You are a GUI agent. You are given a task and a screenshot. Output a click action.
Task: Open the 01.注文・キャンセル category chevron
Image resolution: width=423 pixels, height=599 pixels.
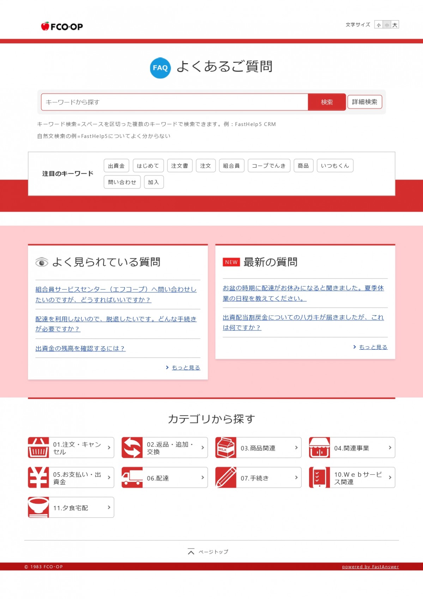(x=109, y=448)
